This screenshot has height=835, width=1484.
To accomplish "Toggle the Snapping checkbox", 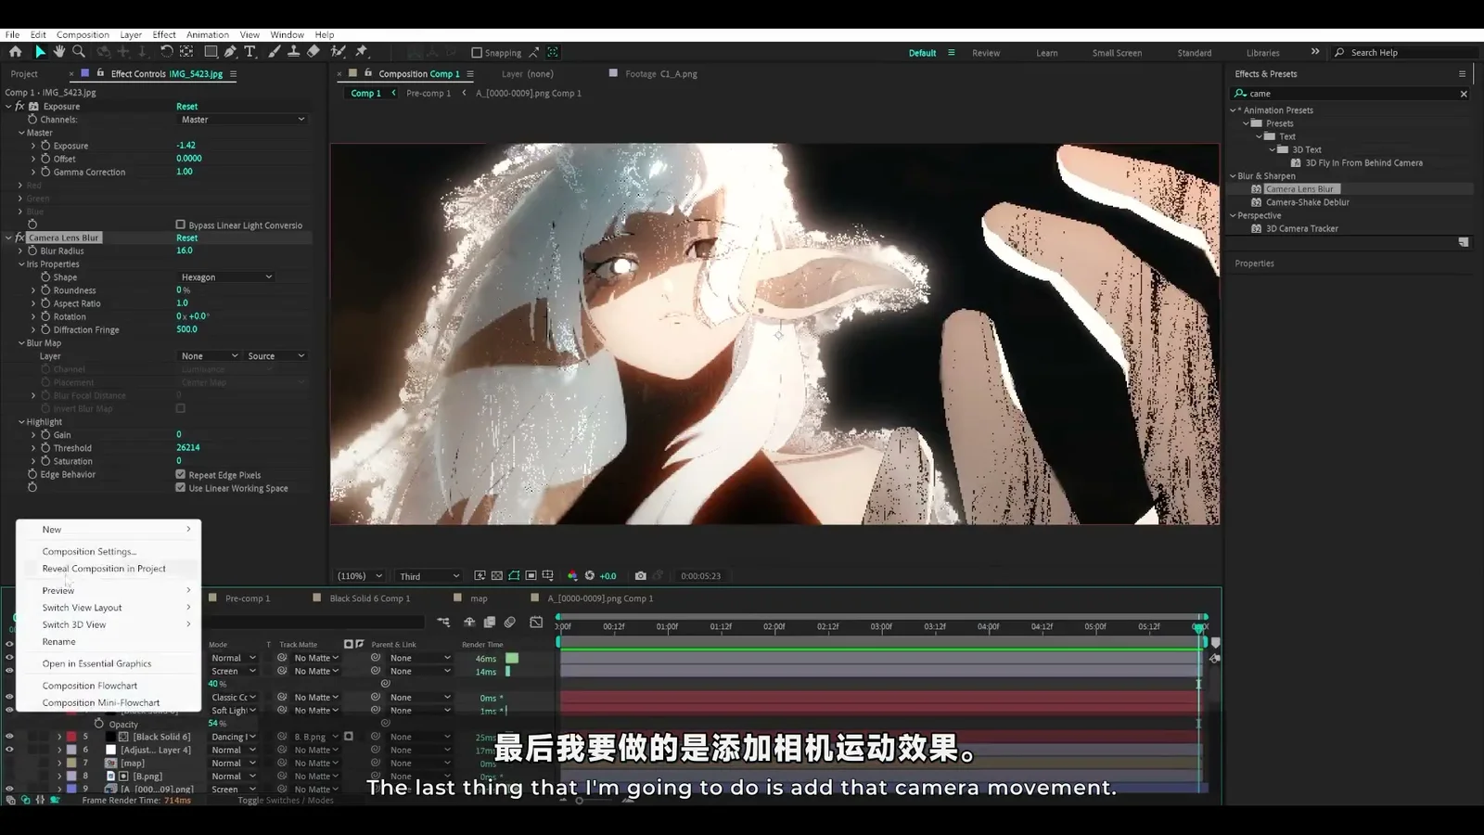I will [x=477, y=53].
